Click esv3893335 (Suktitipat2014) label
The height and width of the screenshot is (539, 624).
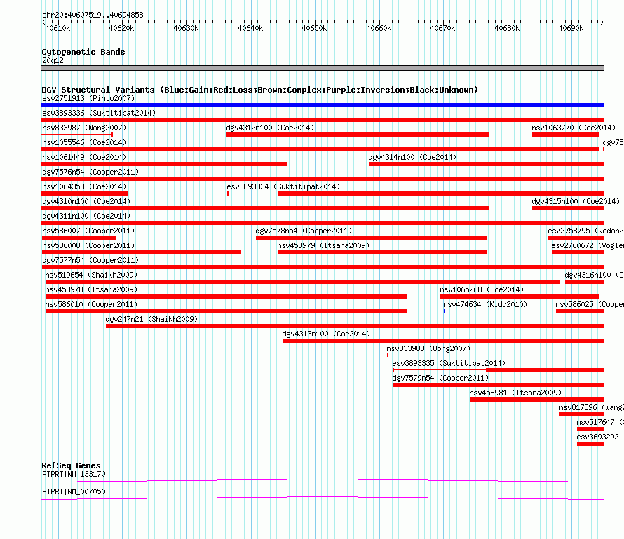pos(449,363)
